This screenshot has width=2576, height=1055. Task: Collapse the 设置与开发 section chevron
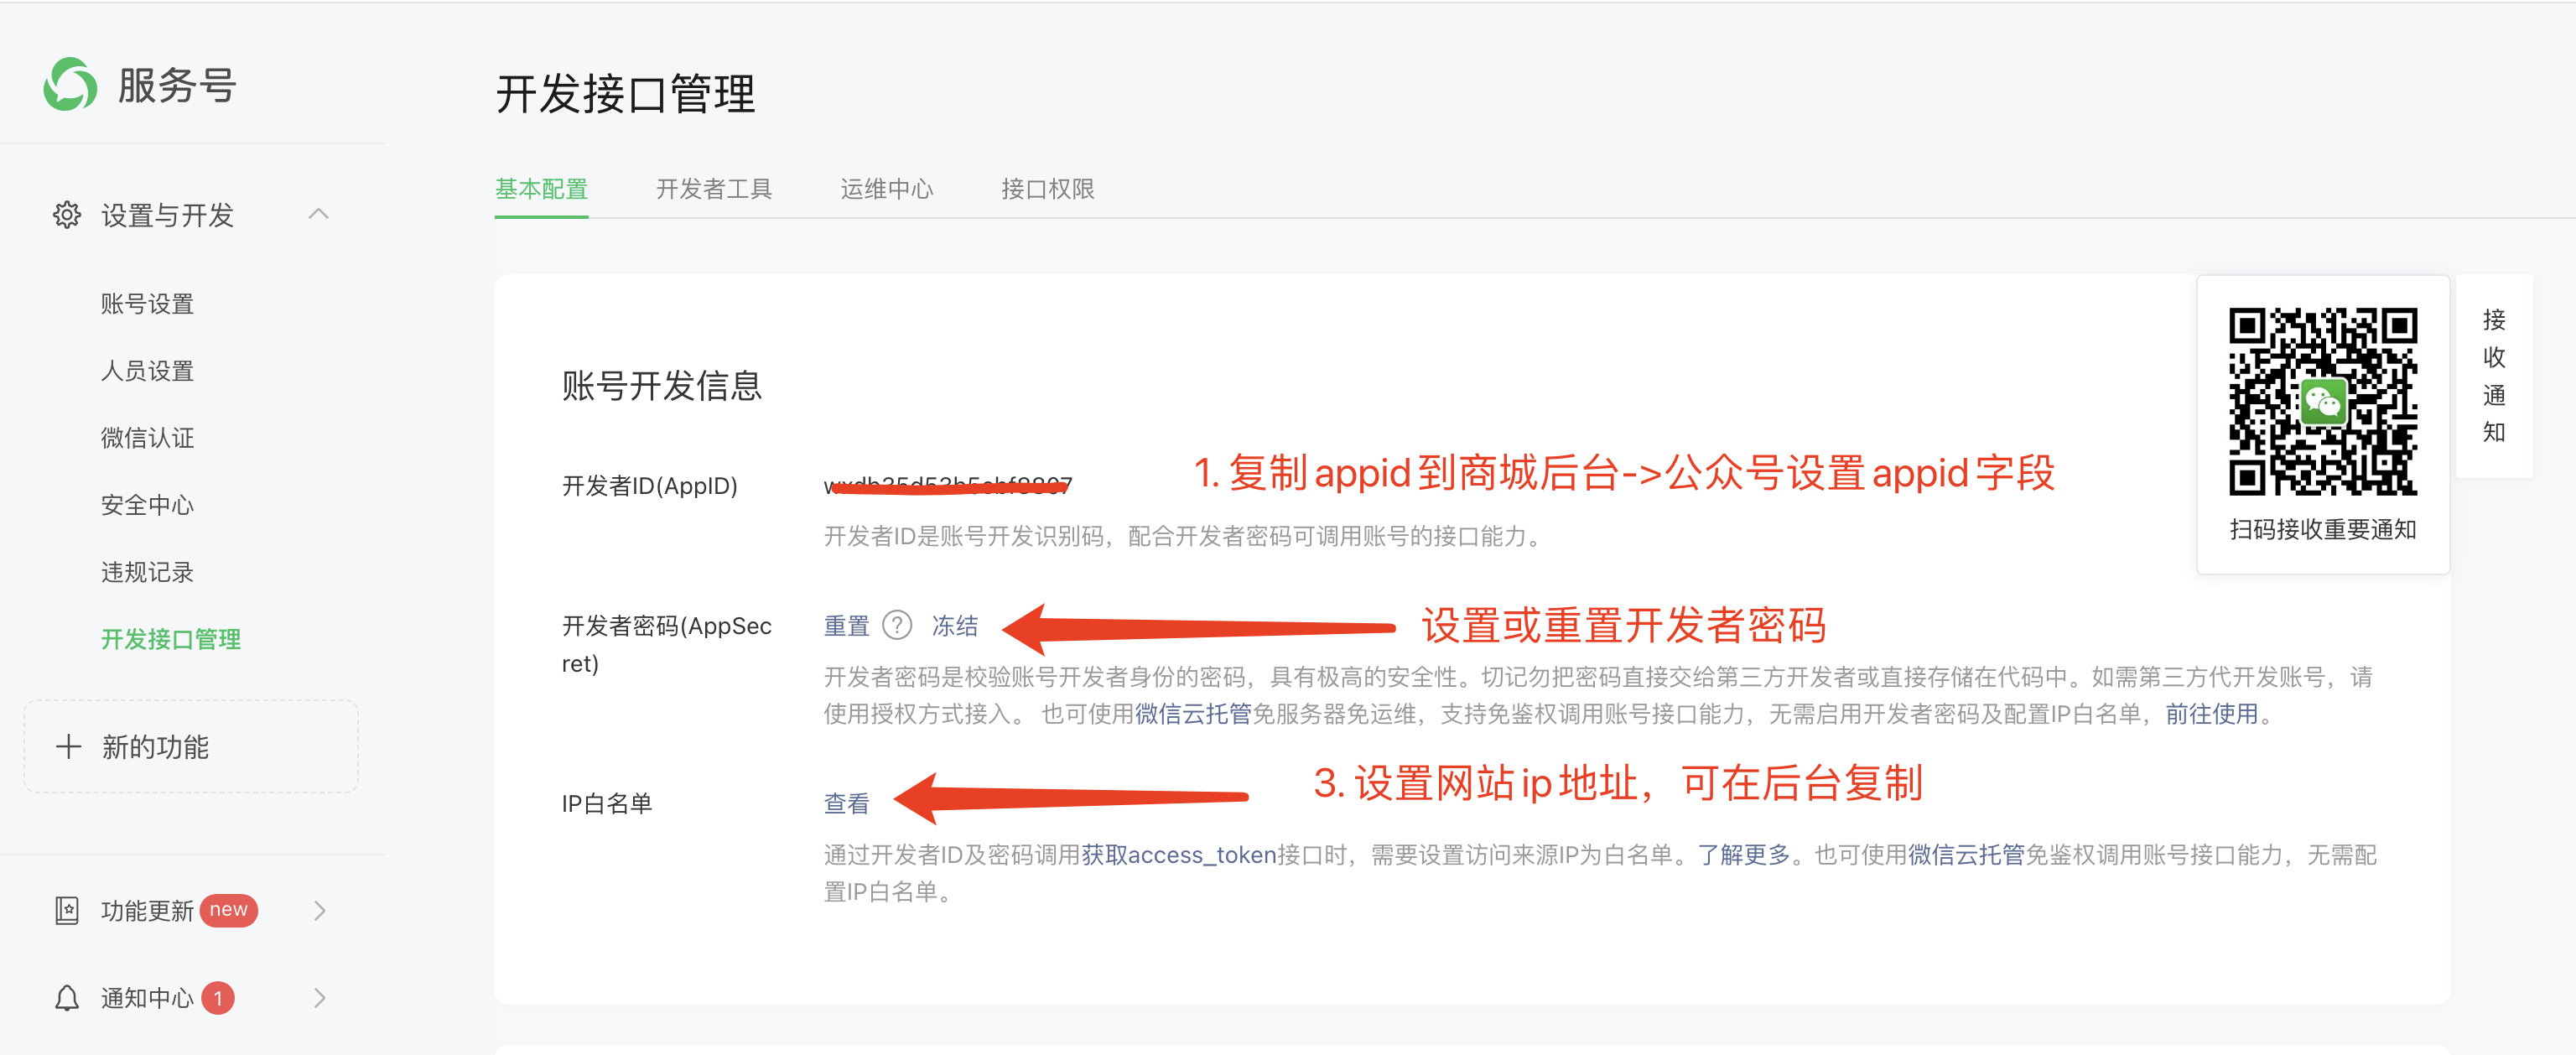319,214
